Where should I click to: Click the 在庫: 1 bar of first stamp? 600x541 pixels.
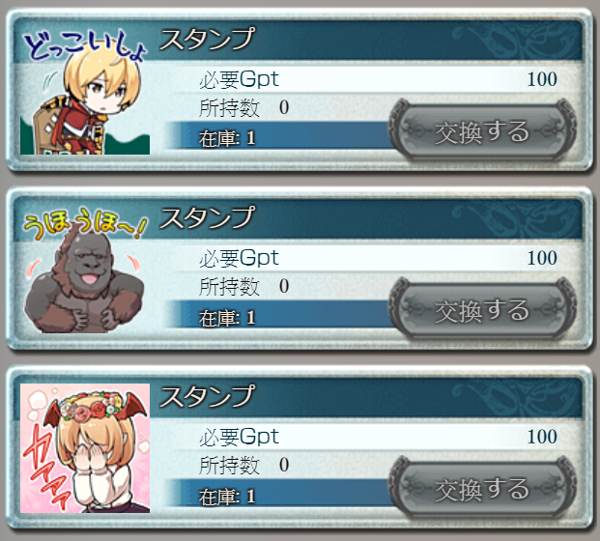coord(281,137)
